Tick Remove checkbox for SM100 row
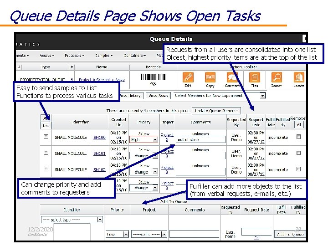This screenshot has height=246, width=328. tap(298, 137)
